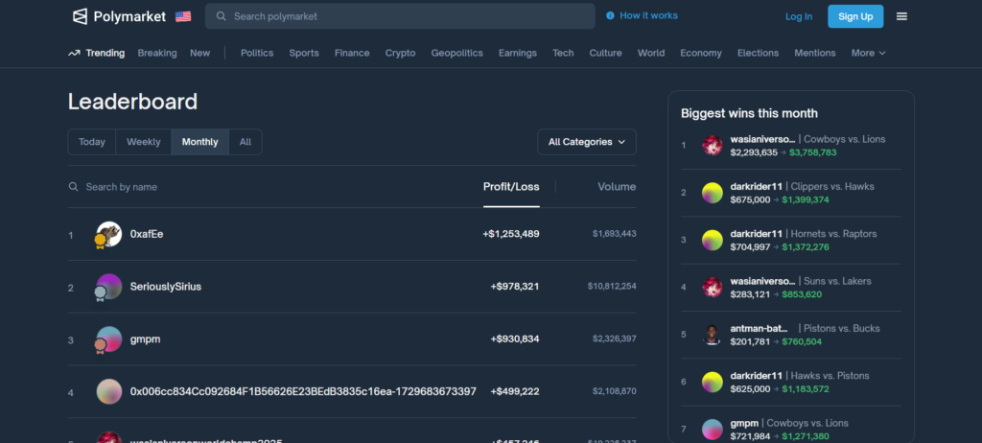Go to Geopolitics markets
982x443 pixels.
[x=456, y=54]
